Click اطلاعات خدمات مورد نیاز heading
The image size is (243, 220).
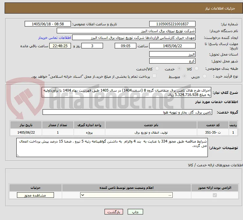216,102
